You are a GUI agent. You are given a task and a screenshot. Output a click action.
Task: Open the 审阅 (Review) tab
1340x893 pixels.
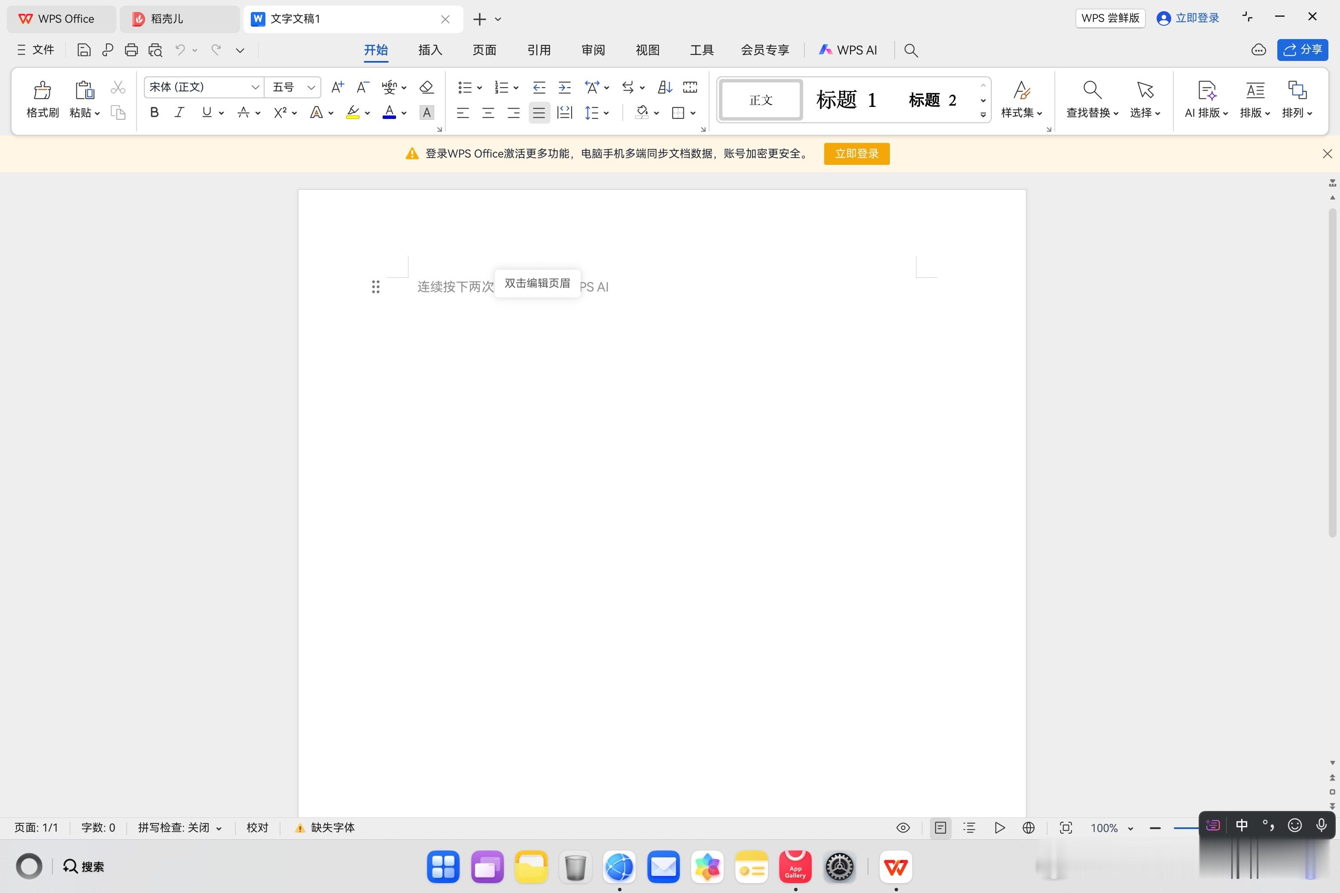point(593,50)
